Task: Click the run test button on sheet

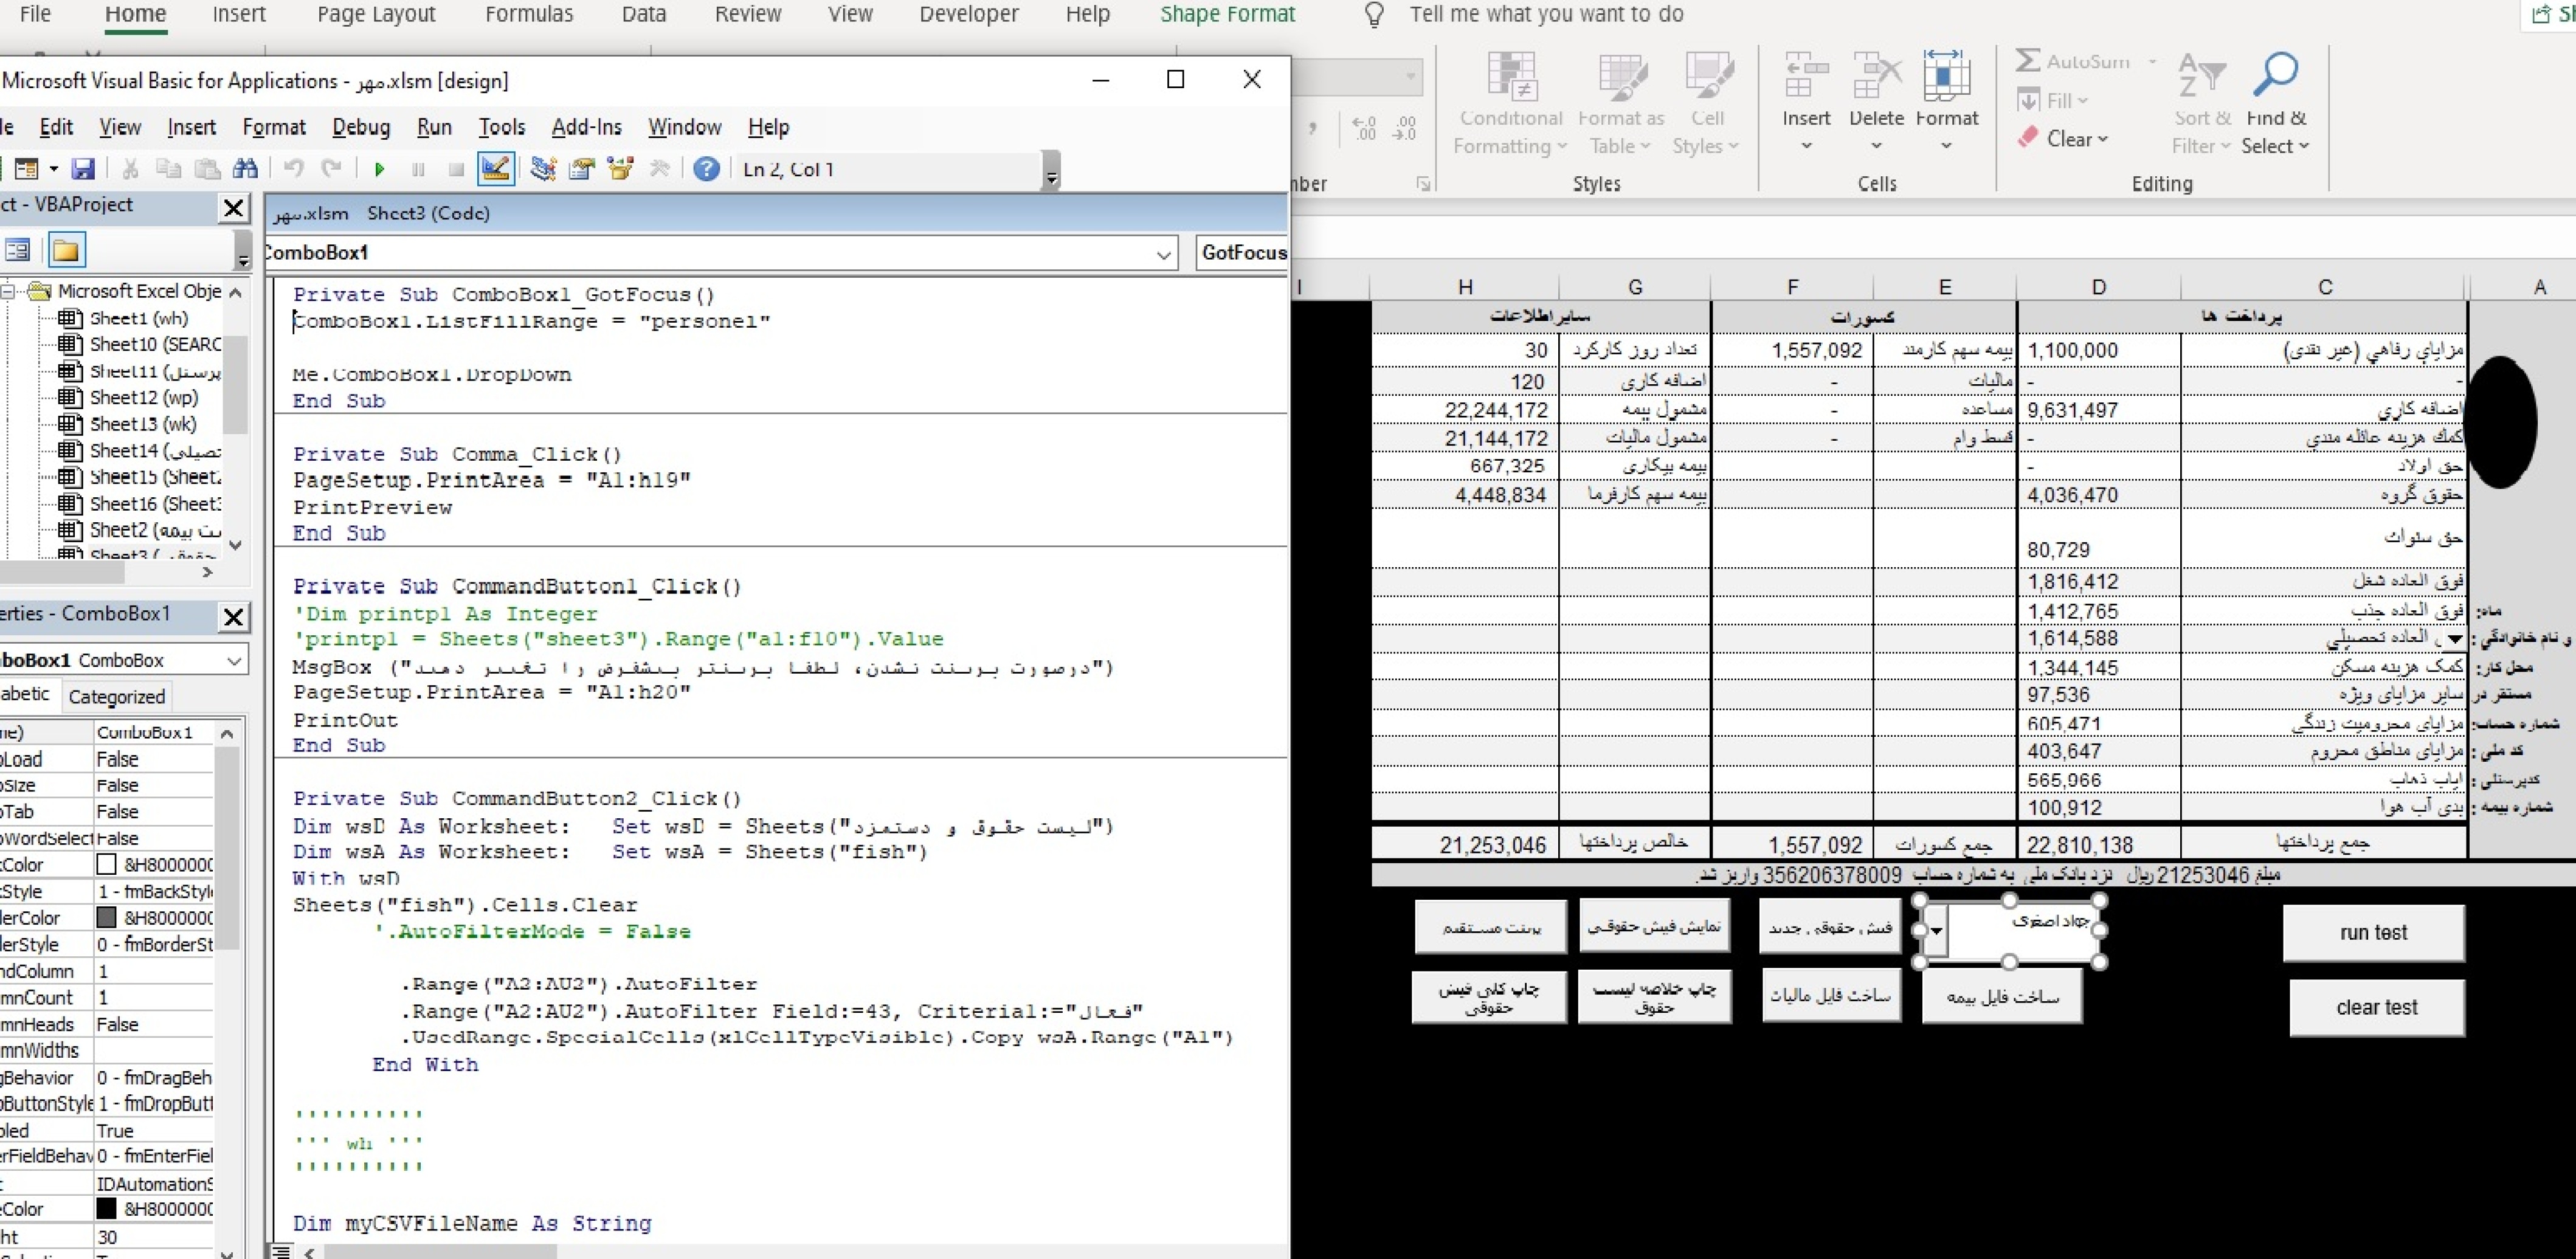Action: tap(2372, 933)
